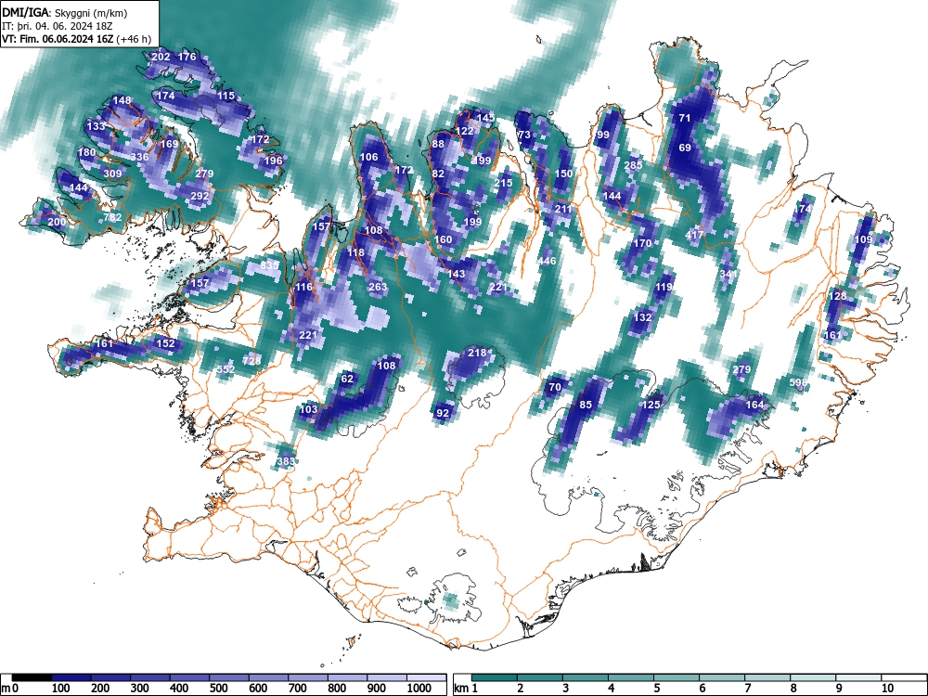Viewport: 928px width, 696px height.
Task: Click the map value 782
Action: (x=112, y=217)
